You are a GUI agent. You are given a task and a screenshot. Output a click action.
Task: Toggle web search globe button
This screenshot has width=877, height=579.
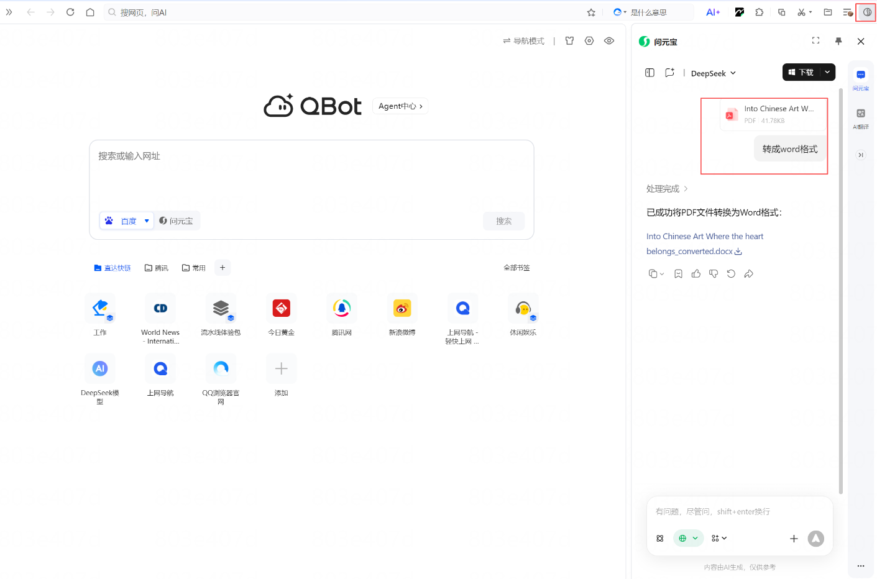point(688,539)
